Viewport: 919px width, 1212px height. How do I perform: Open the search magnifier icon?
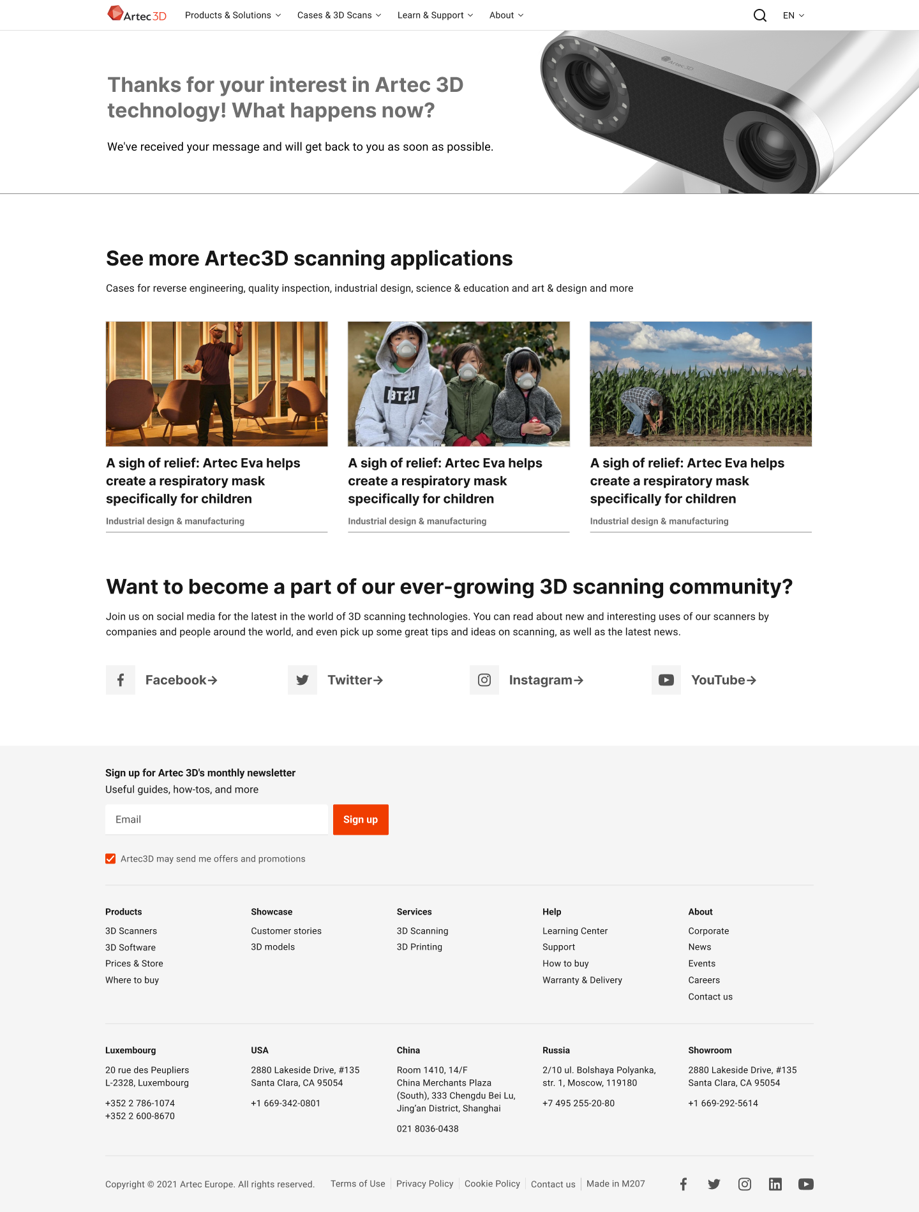tap(759, 15)
